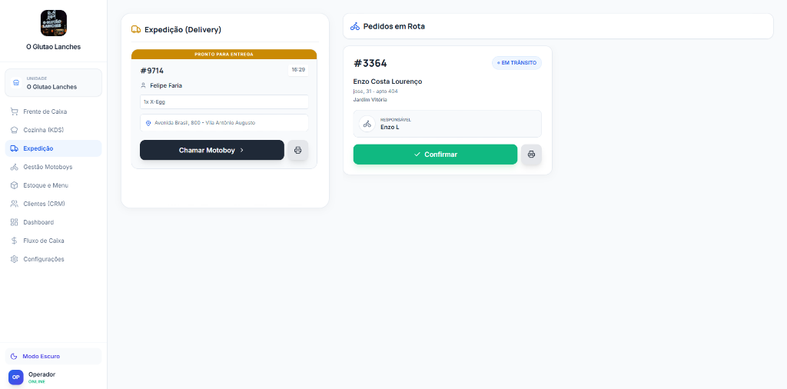Click the map pin icon by Avenida Brasil address
Screen dimensions: 787x389
point(148,122)
